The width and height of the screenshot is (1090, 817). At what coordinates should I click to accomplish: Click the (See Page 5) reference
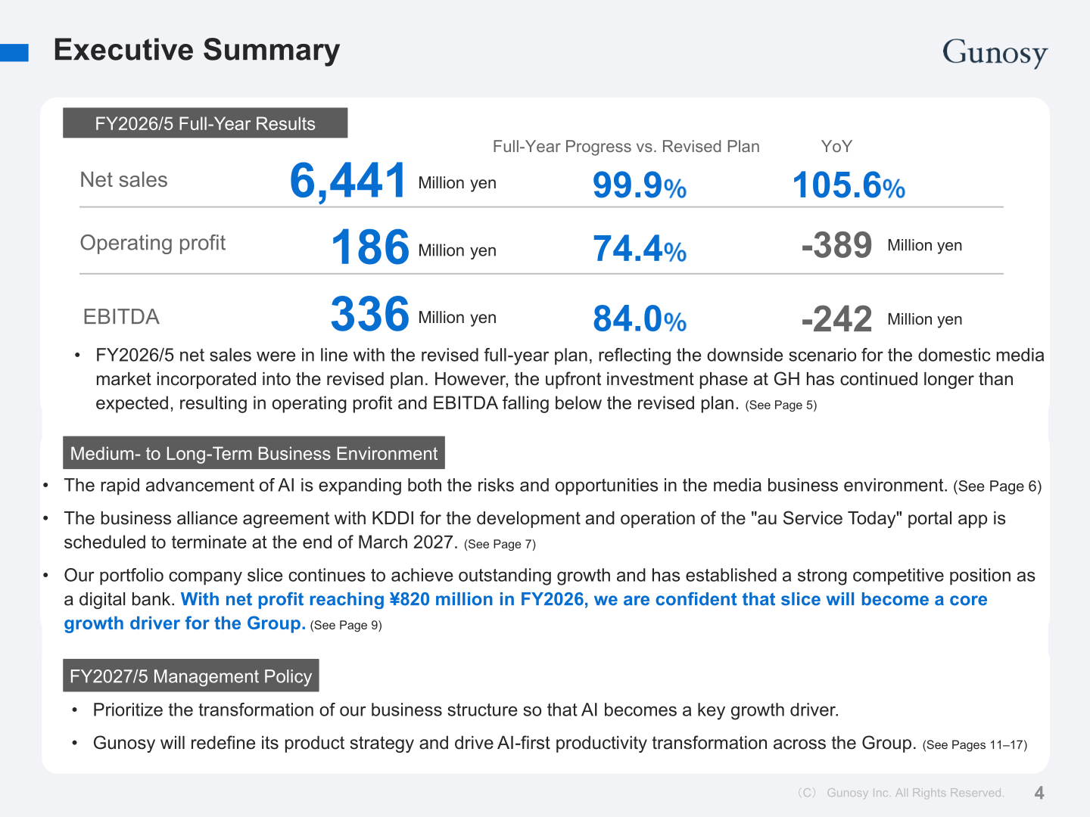pyautogui.click(x=781, y=405)
